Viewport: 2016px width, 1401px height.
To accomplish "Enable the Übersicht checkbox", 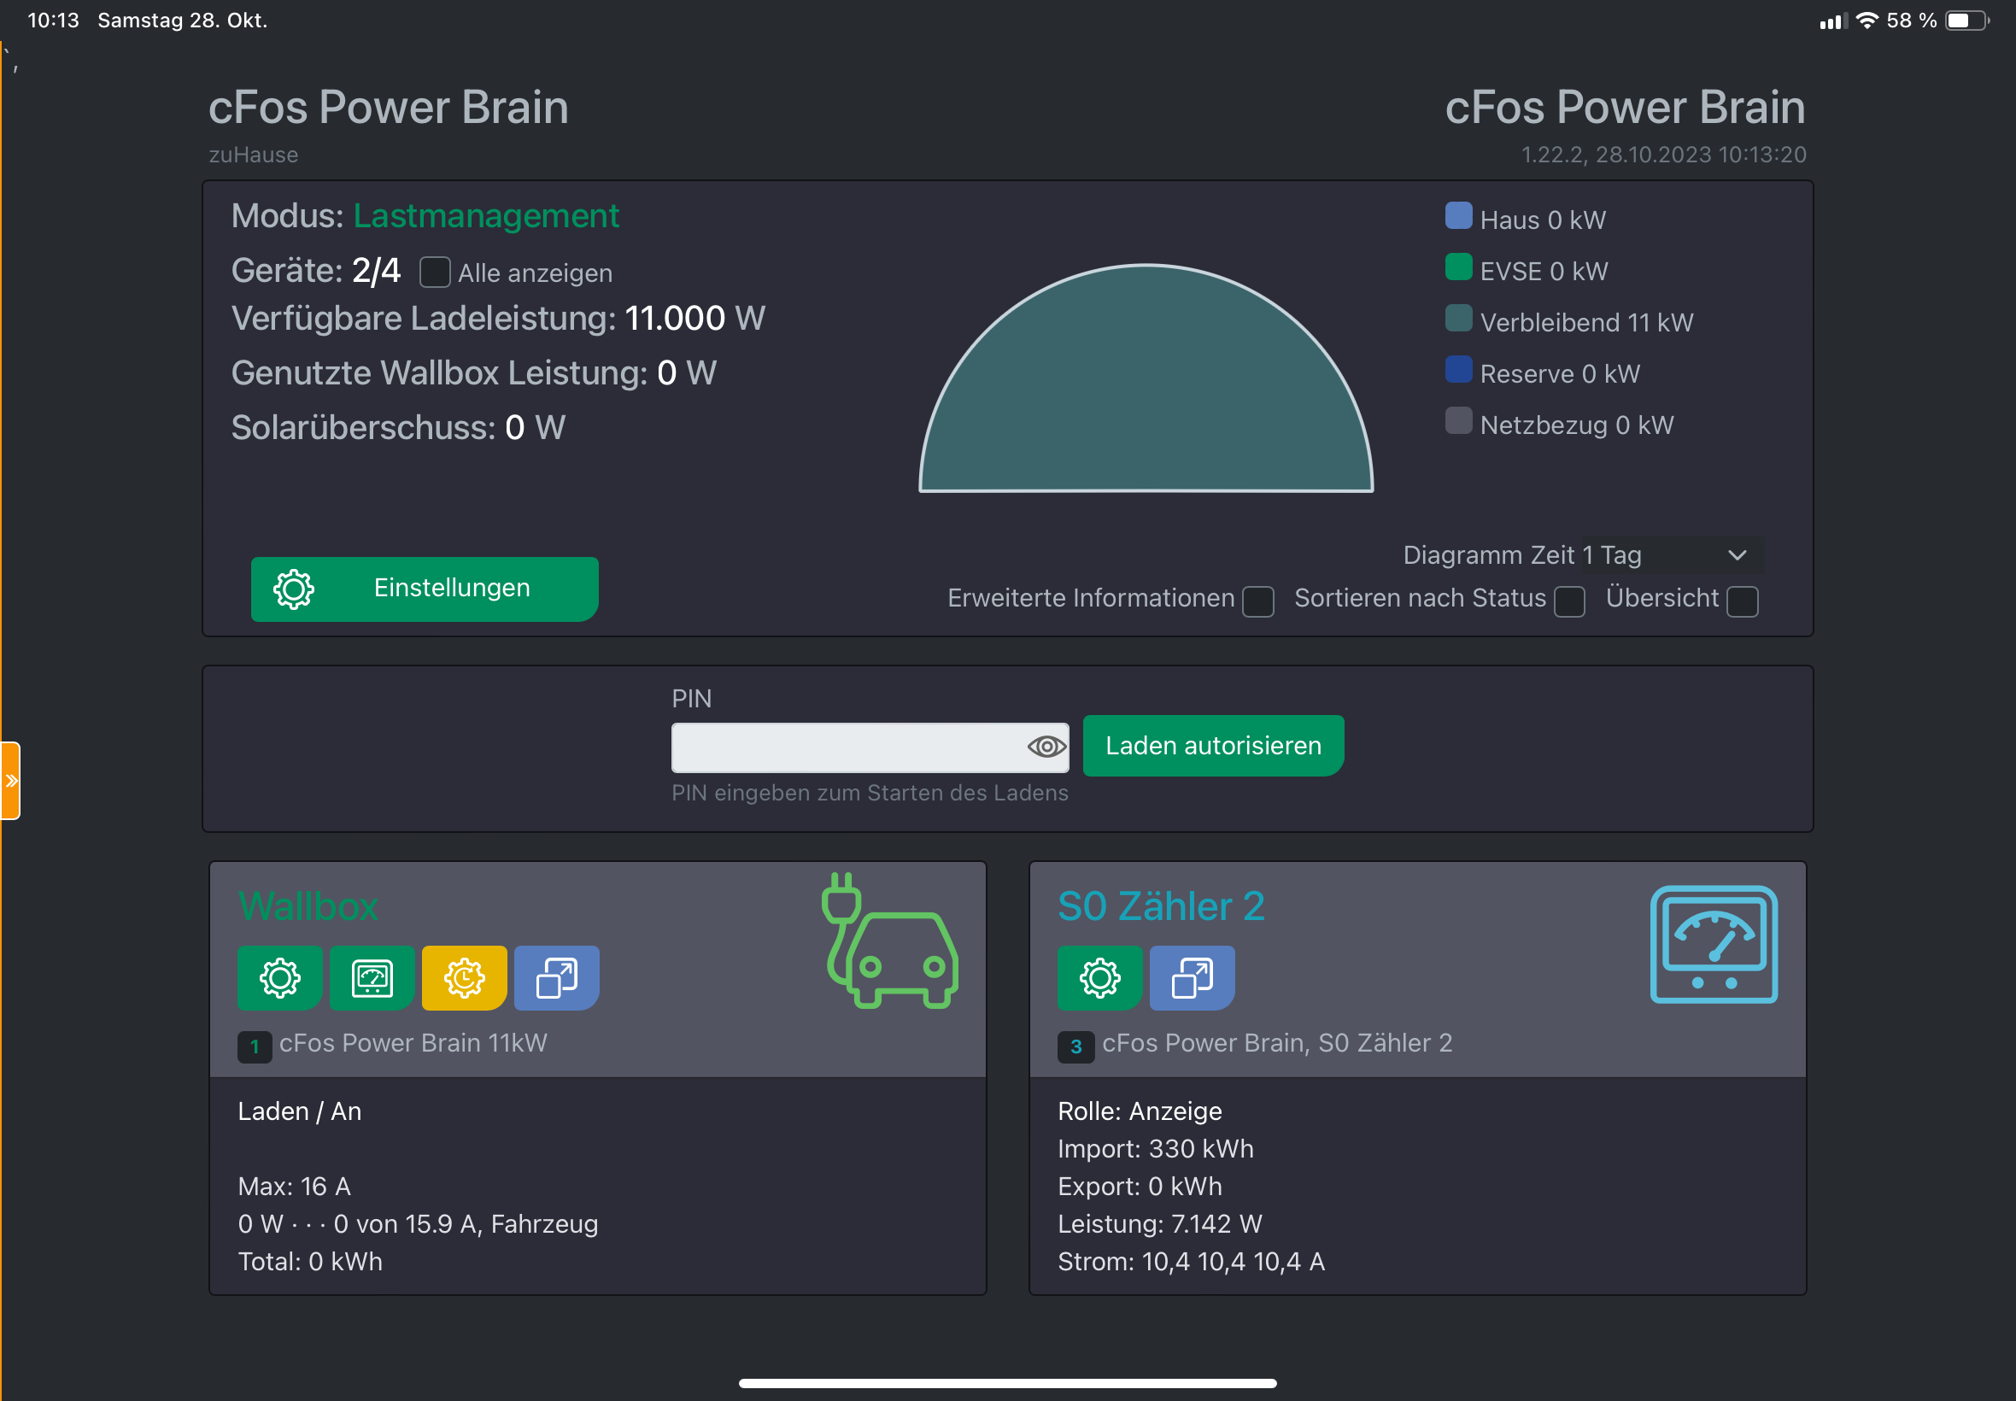I will [1742, 601].
